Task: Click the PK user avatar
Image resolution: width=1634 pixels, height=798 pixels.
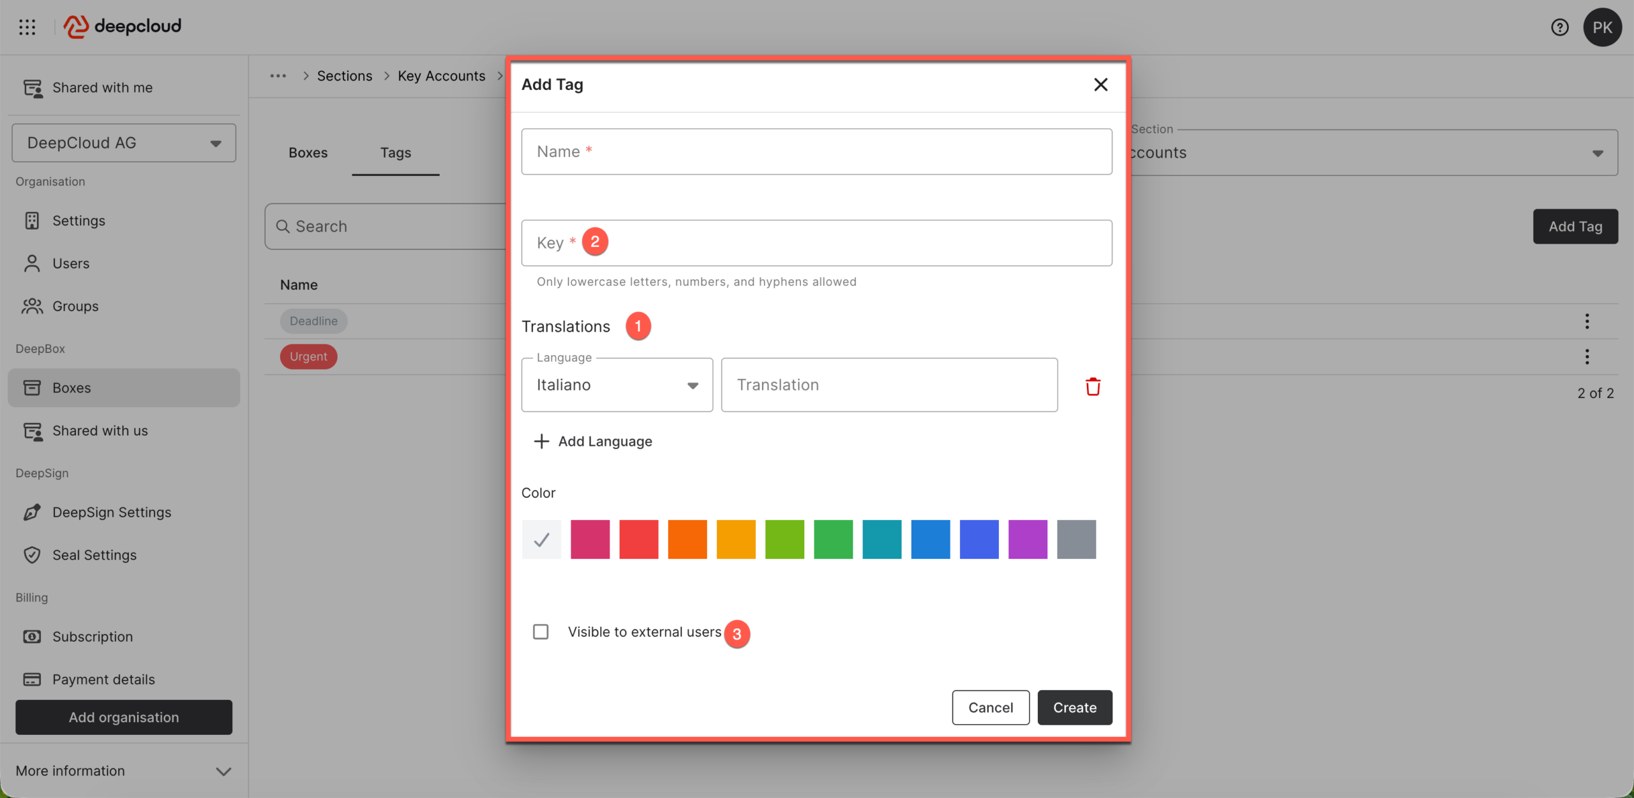Action: (1601, 27)
